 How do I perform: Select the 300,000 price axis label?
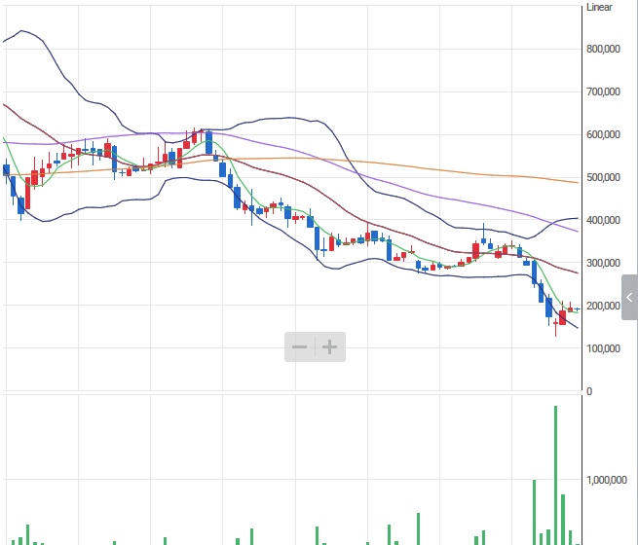click(603, 263)
